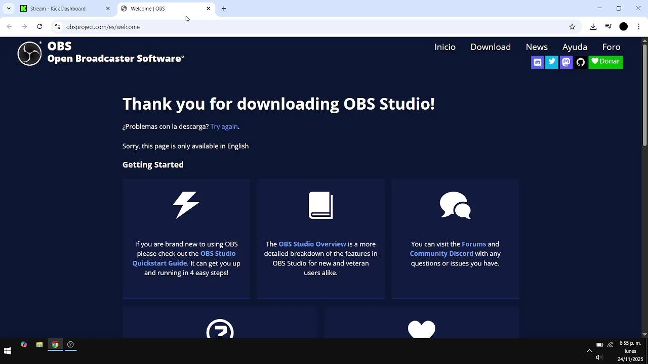This screenshot has height=364, width=648.
Task: Click the Try again download link
Action: point(224,126)
